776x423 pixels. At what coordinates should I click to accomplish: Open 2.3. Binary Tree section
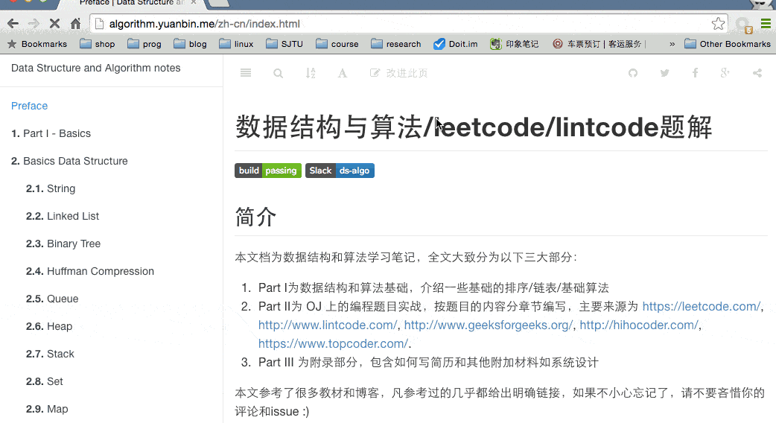coord(63,244)
